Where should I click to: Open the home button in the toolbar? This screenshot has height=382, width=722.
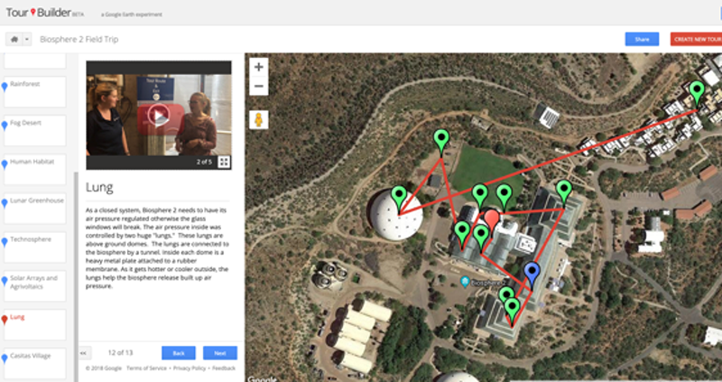(x=14, y=39)
